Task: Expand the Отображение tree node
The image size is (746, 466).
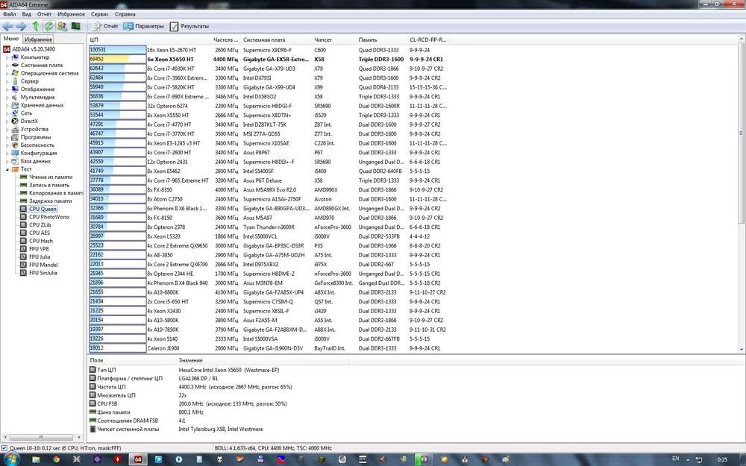Action: pyautogui.click(x=7, y=89)
